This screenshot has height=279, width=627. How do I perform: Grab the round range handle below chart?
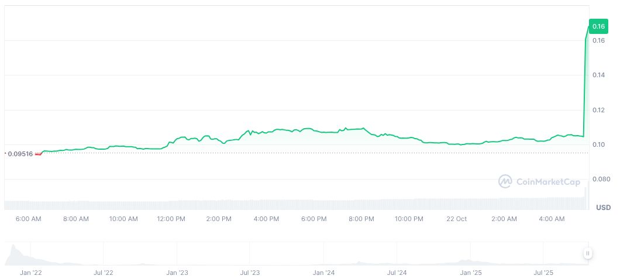[588, 253]
